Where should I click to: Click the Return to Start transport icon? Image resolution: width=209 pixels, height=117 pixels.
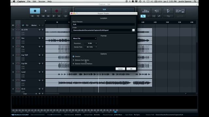pyautogui.click(x=32, y=16)
